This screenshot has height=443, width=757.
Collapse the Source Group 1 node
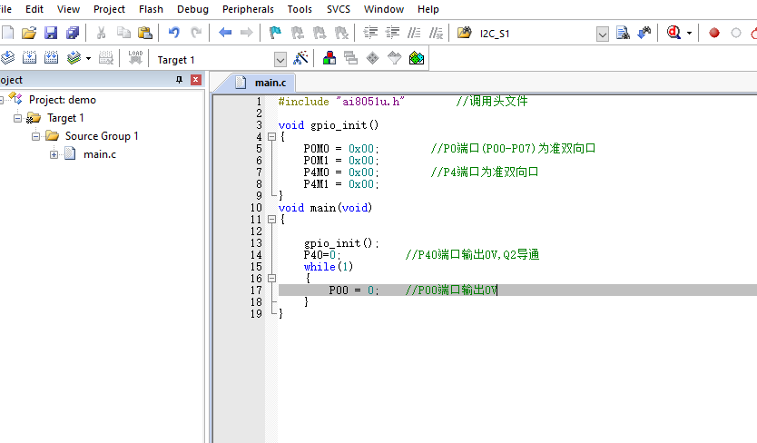[x=35, y=136]
